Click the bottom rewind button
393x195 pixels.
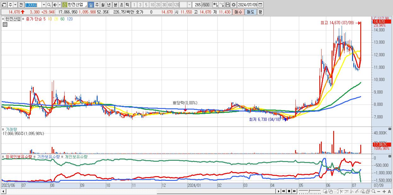pyautogui.click(x=283, y=191)
